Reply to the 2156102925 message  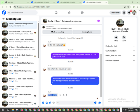coord(64,95)
